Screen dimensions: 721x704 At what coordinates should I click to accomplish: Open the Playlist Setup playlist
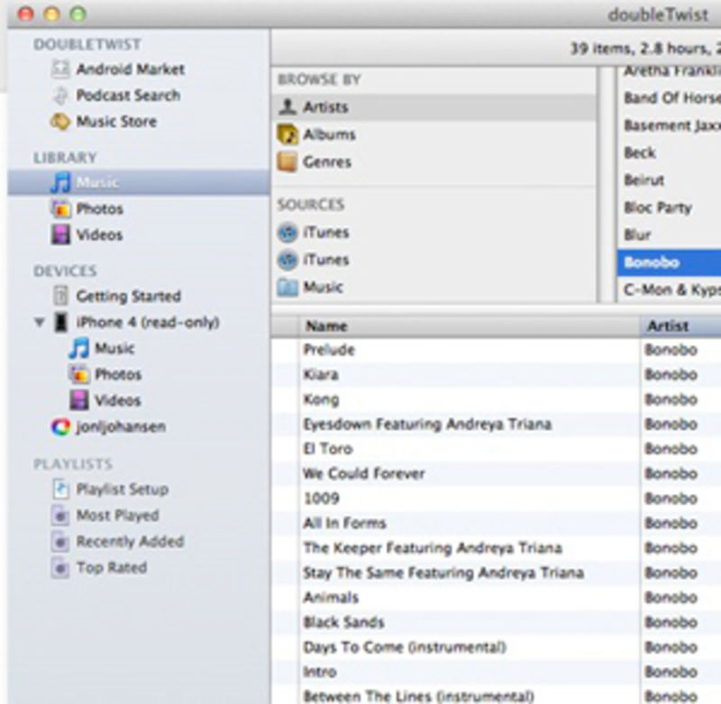[120, 489]
